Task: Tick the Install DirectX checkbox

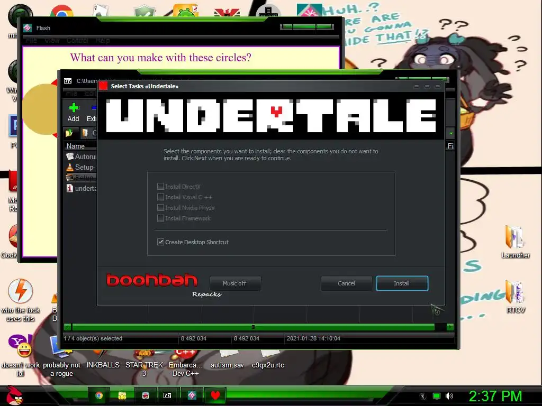Action: 160,187
